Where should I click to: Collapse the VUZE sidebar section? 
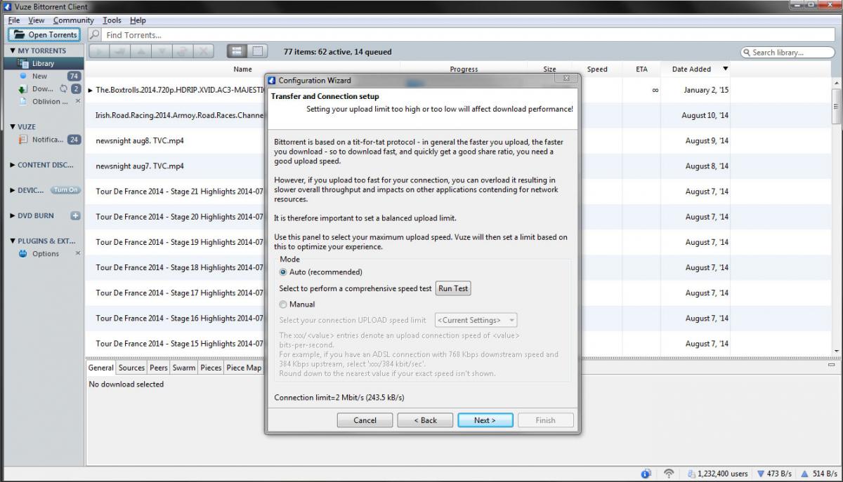(13, 127)
